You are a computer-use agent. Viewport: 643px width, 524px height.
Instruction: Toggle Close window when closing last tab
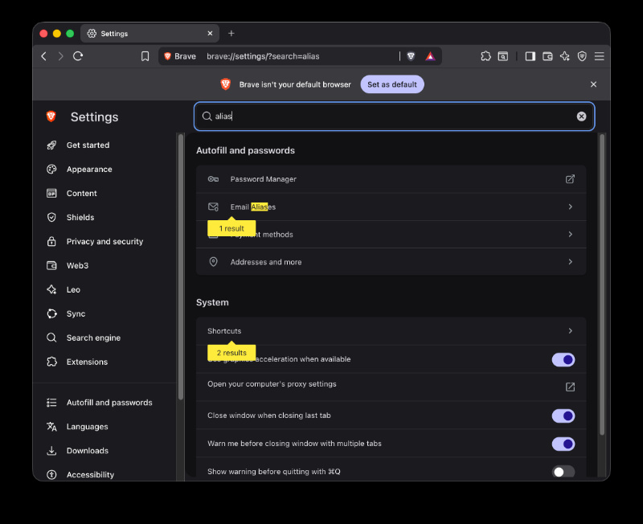tap(563, 416)
